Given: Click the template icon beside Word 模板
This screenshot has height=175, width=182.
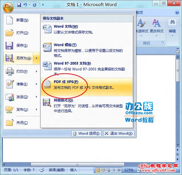Looking at the screenshot, I should pos(47,47).
